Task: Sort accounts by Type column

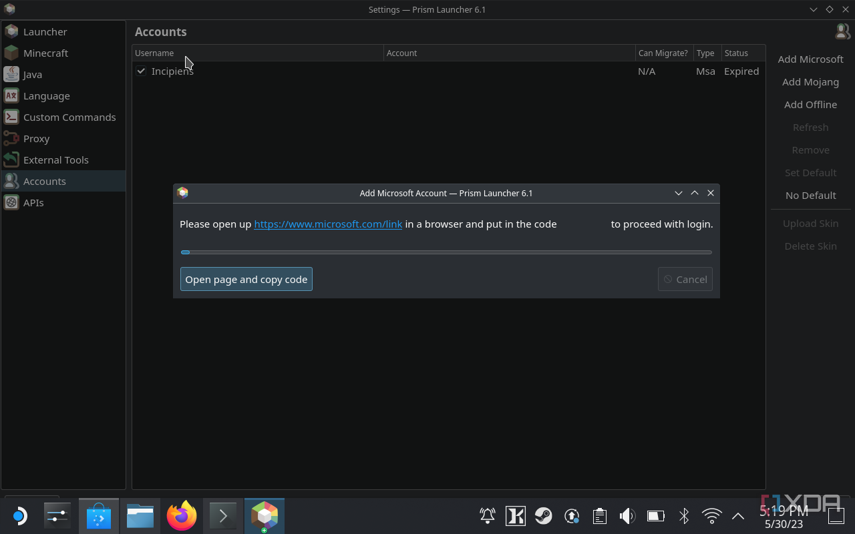Action: coord(707,53)
